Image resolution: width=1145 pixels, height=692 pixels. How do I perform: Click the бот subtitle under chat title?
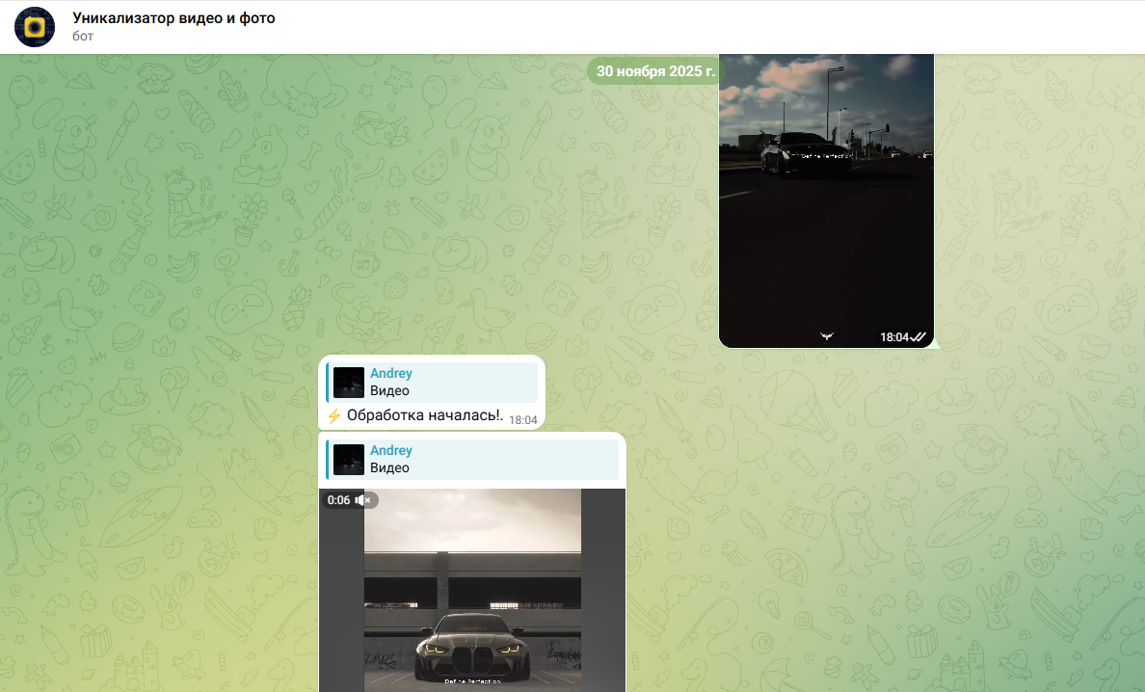(83, 36)
